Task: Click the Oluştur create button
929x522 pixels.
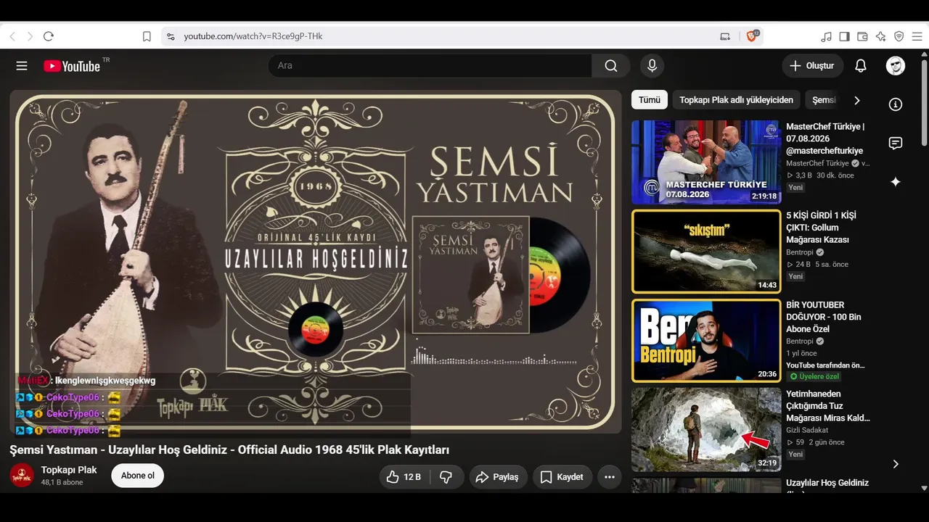Action: click(x=812, y=66)
